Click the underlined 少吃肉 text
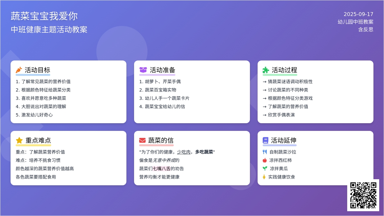Screen dimensions: 384x216 pyautogui.click(x=184, y=152)
